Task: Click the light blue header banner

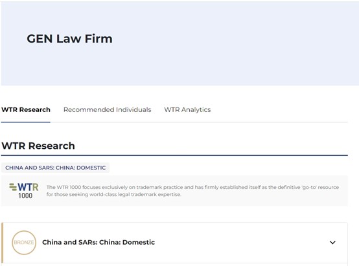Action: point(180,43)
